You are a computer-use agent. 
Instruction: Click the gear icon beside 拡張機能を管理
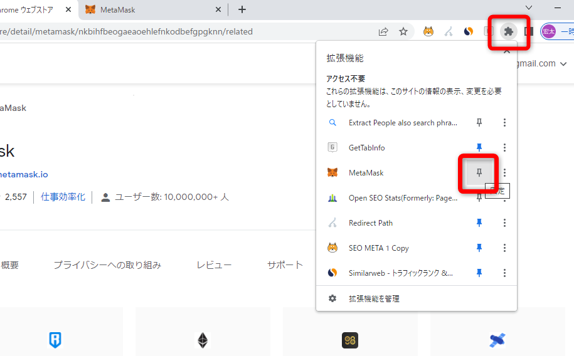coord(332,298)
